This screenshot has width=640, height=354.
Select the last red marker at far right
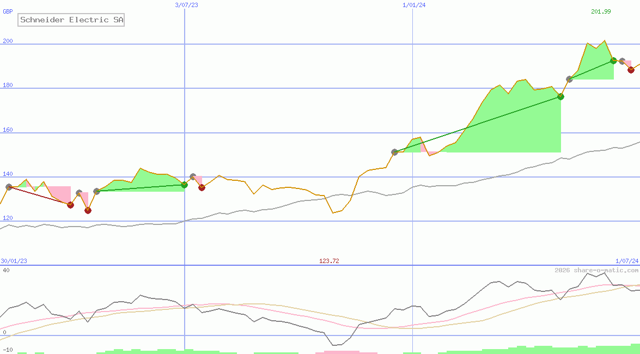pyautogui.click(x=631, y=70)
